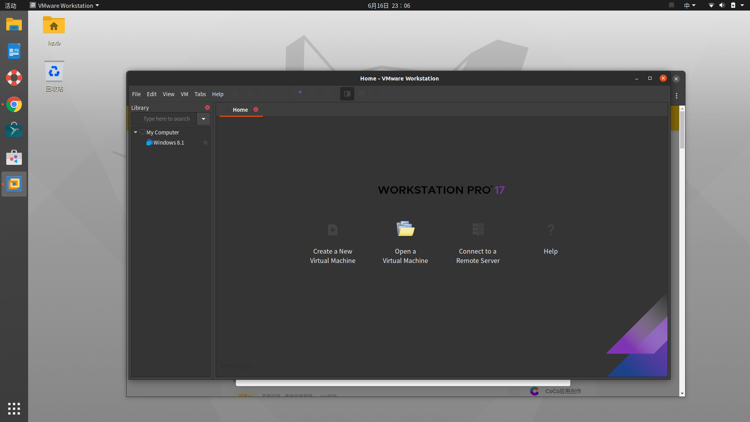Minimize the VMware Workstation window
Viewport: 750px width, 422px height.
click(637, 79)
